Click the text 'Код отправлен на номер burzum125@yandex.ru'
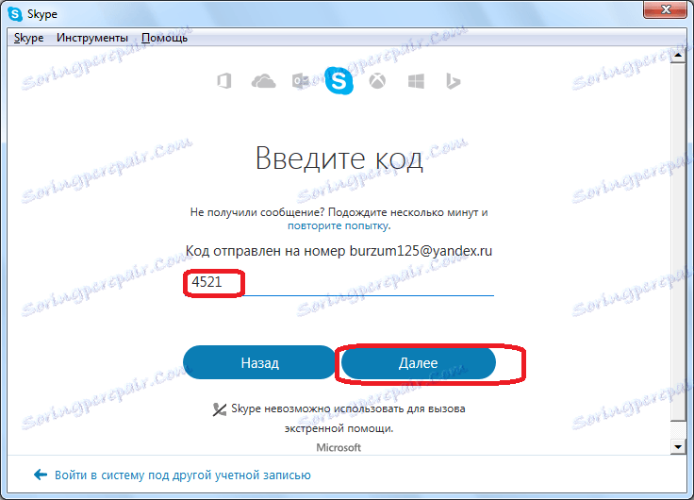The image size is (694, 500). pos(339,251)
